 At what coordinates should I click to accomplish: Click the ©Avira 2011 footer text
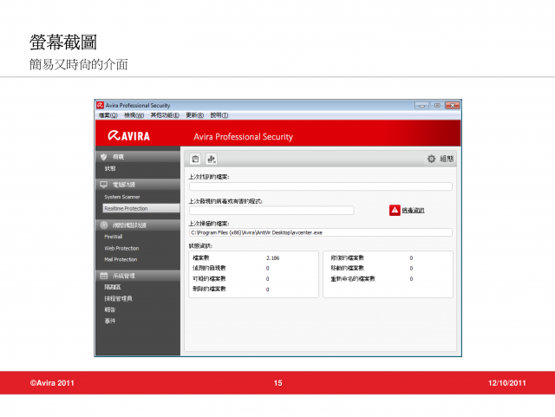click(52, 382)
